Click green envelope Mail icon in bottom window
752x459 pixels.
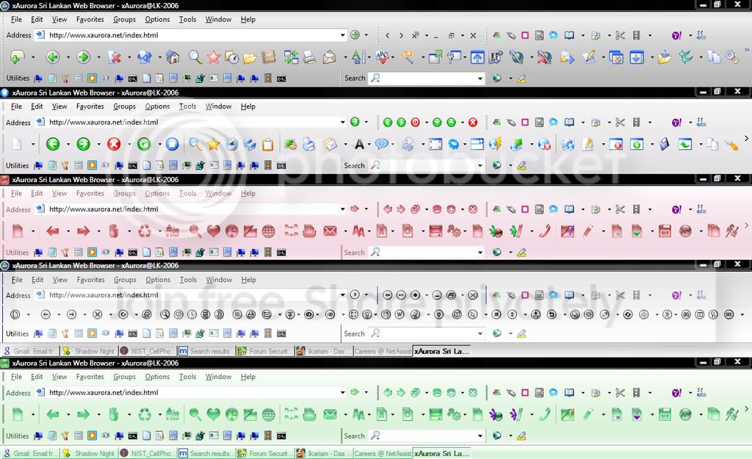330,414
